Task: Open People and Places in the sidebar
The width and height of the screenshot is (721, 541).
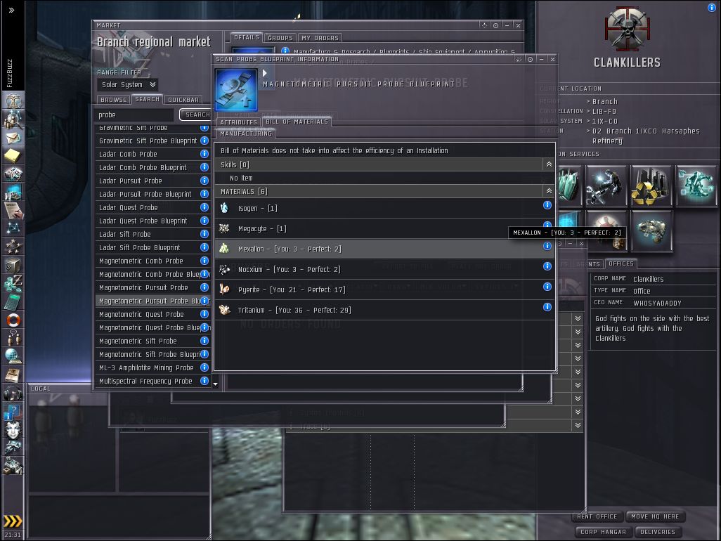Action: 13,119
